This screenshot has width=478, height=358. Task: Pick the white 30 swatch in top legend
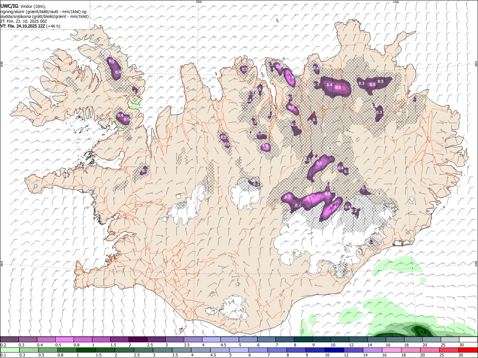coord(468,340)
